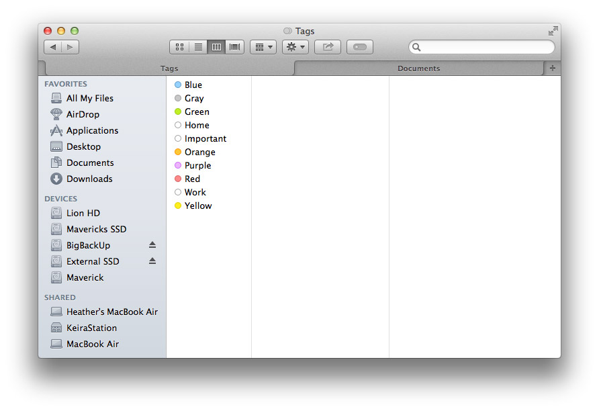Click the FAVORITES sidebar heading

click(x=66, y=84)
